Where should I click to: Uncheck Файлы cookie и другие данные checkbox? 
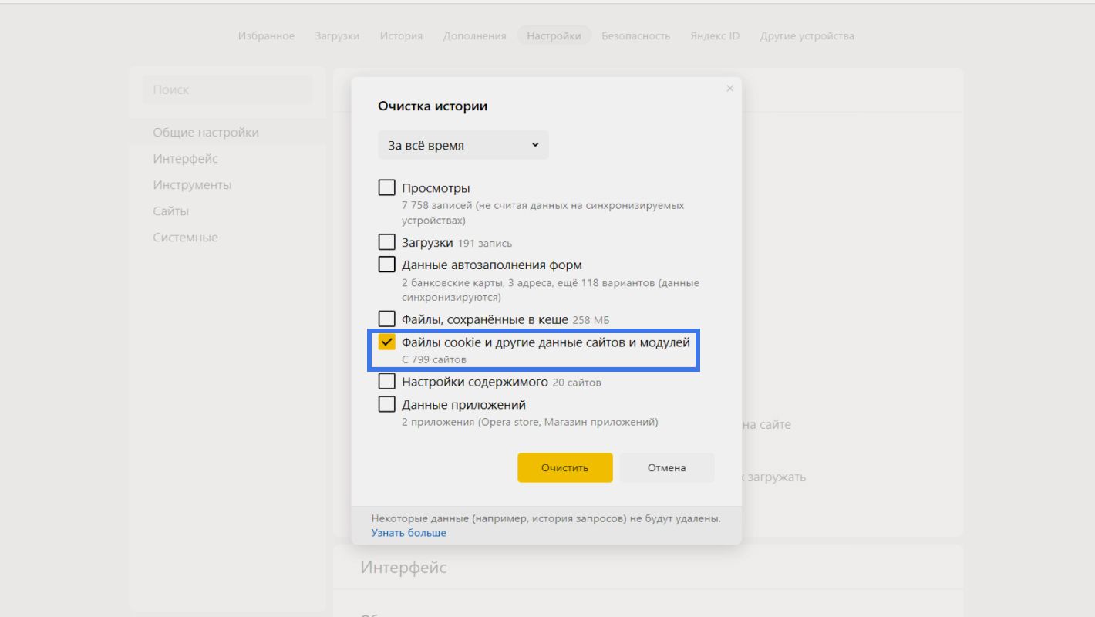point(387,342)
